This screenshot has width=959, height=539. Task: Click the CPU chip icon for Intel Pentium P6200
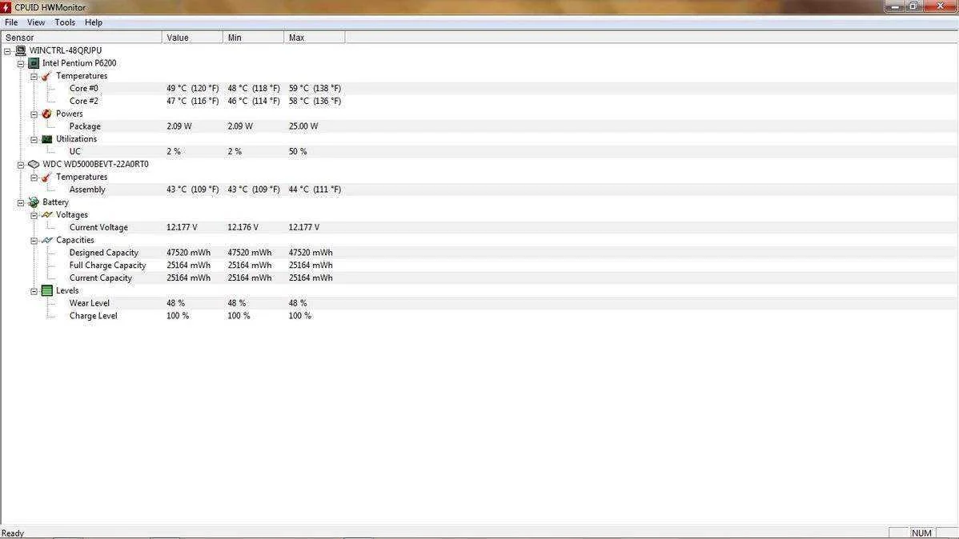coord(34,63)
